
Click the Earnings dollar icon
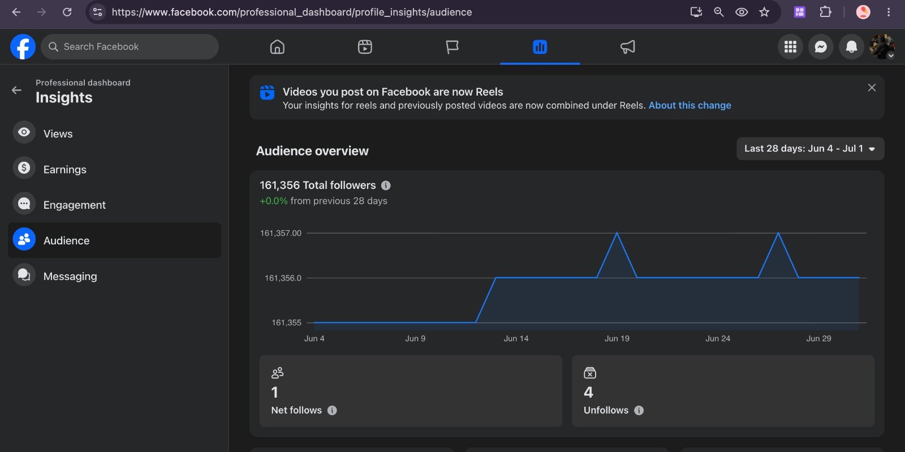coord(24,168)
